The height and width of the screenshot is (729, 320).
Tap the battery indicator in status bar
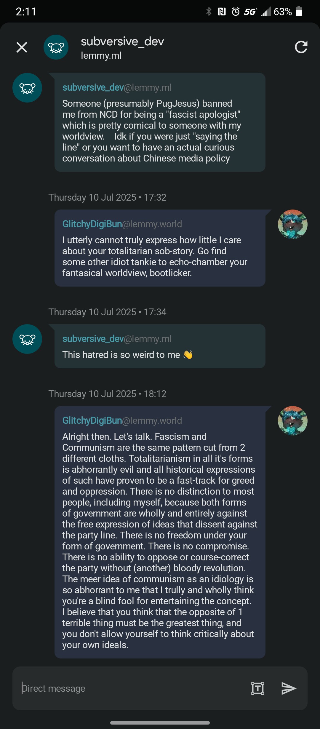[299, 12]
